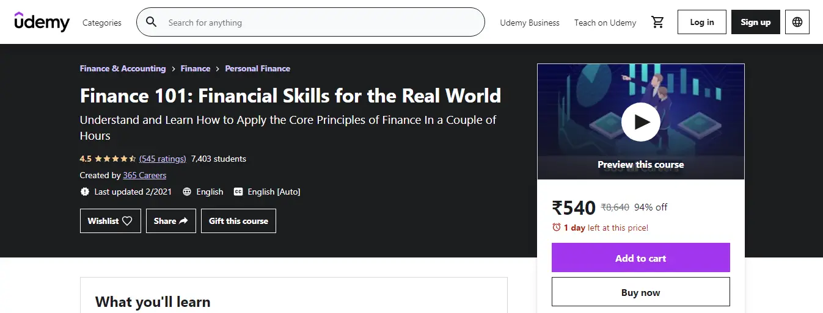This screenshot has height=313, width=823.
Task: Click in the search input field
Action: point(318,23)
